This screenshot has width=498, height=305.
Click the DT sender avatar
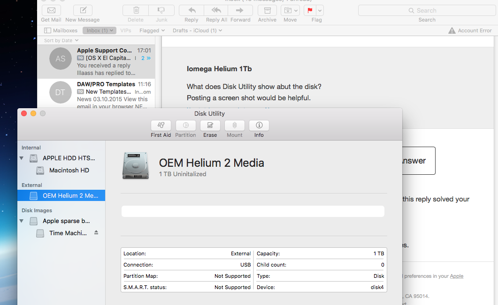[x=61, y=92]
